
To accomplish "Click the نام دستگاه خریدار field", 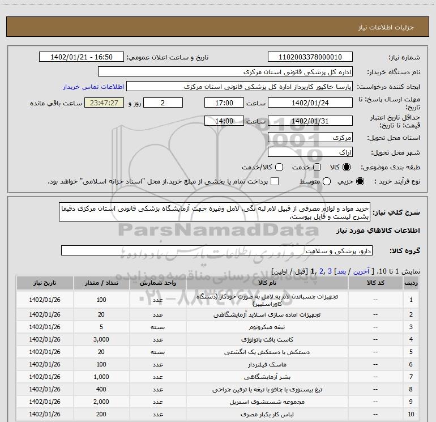I will [225, 72].
